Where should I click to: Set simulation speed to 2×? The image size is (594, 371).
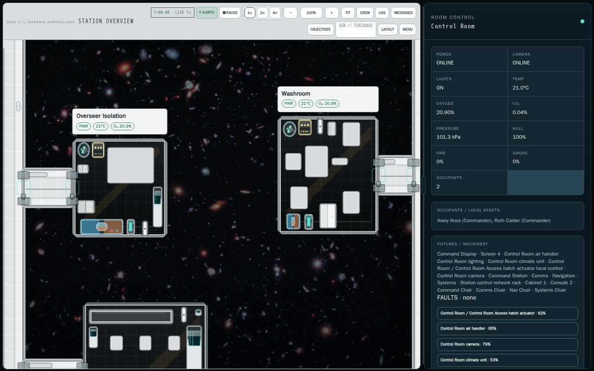click(262, 13)
